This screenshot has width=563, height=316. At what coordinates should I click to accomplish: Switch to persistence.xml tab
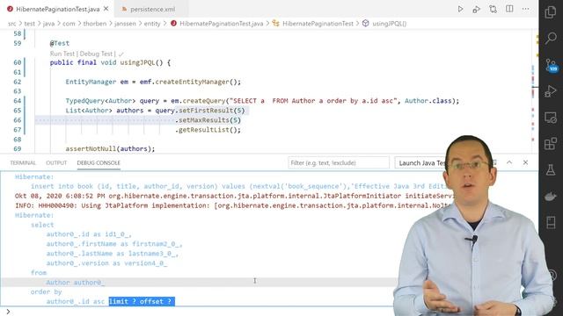pos(152,9)
